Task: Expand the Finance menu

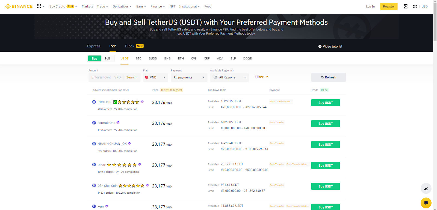Action: coord(158,6)
